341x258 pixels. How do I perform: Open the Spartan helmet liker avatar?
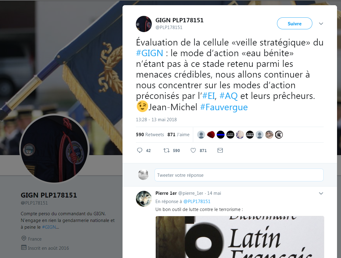[x=279, y=135]
